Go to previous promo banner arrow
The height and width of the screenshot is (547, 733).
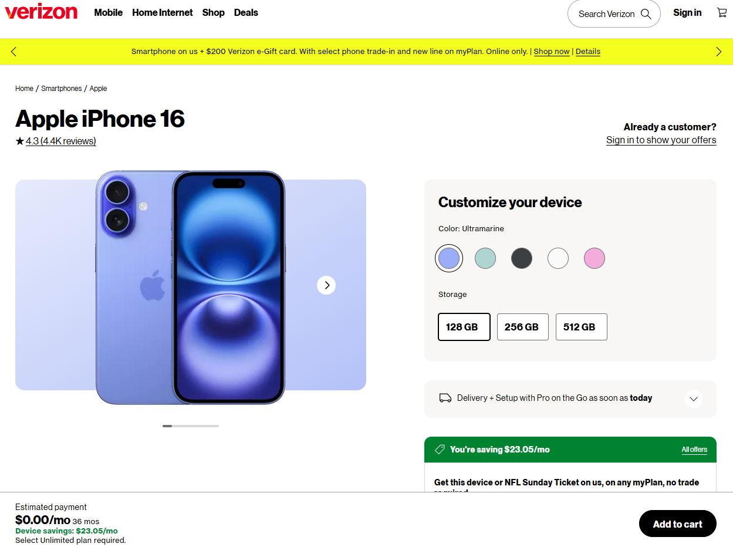(x=13, y=52)
